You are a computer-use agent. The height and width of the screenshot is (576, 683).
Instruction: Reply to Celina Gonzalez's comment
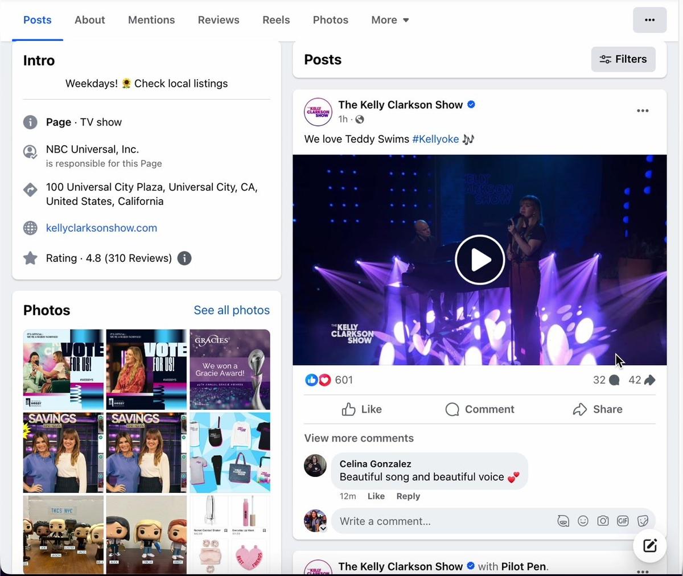pos(408,496)
